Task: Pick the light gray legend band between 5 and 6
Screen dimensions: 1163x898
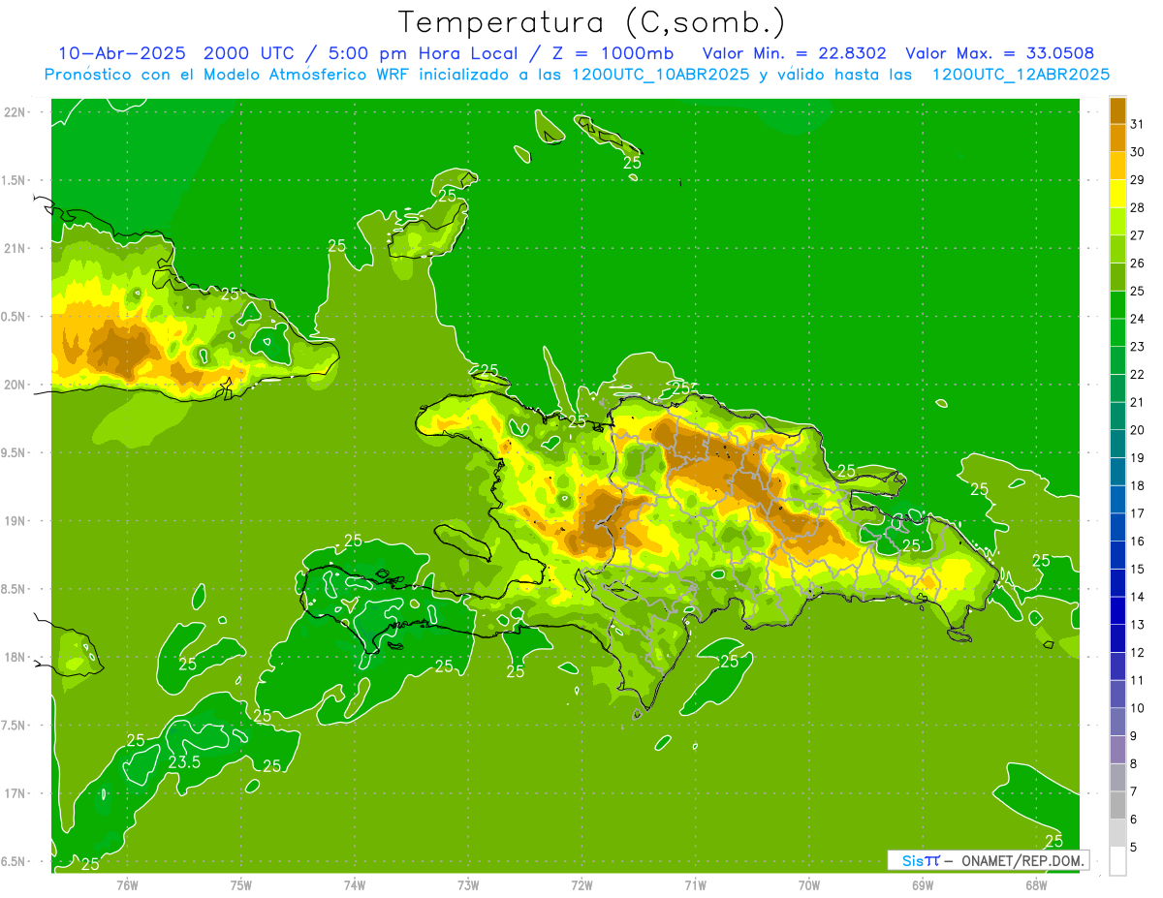Action: coord(1117,833)
